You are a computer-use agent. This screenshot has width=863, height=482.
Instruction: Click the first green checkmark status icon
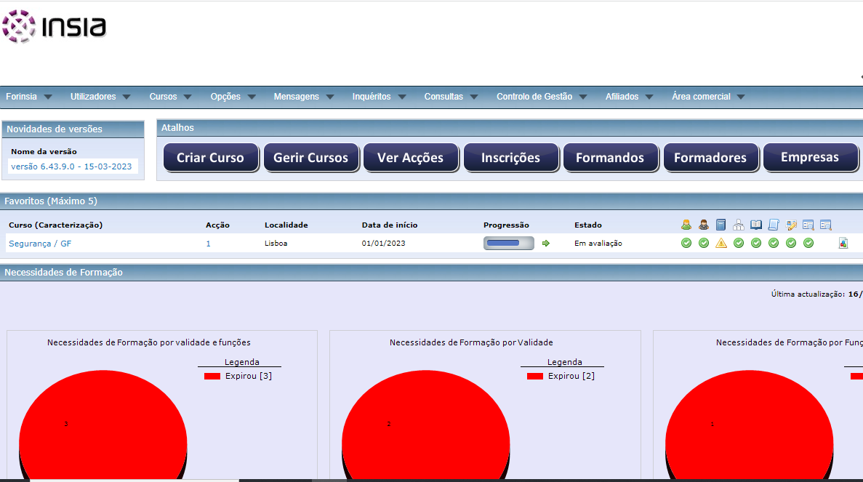[x=686, y=244]
